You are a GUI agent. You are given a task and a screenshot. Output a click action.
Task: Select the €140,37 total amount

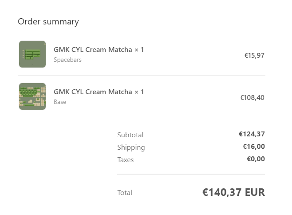click(222, 192)
